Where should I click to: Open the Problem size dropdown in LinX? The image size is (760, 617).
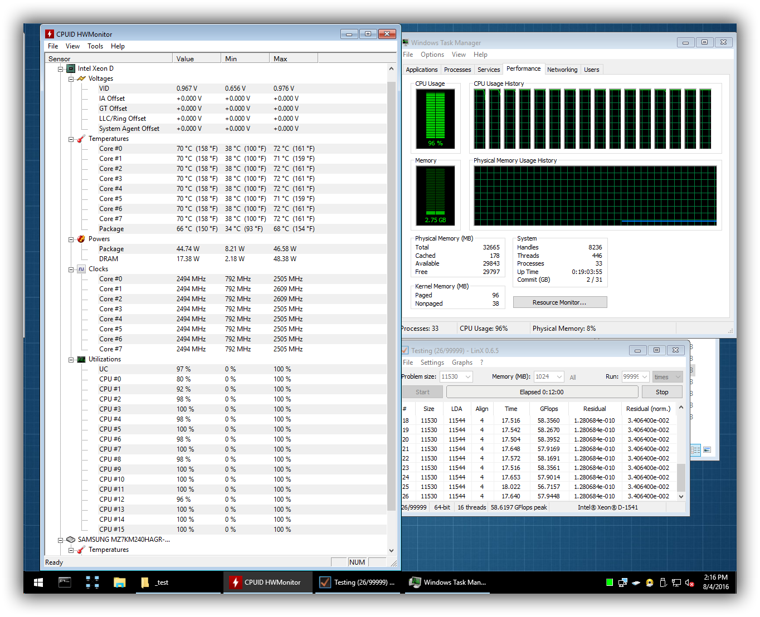(x=468, y=377)
